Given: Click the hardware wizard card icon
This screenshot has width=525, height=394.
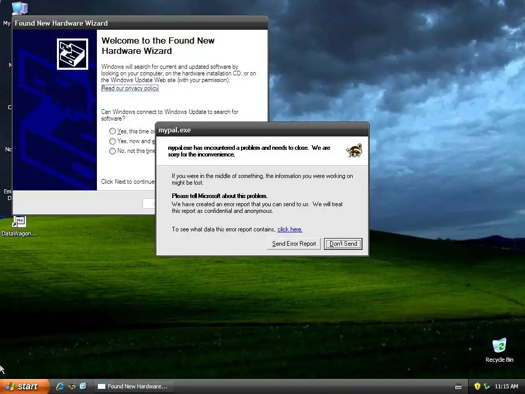Looking at the screenshot, I should click(x=72, y=54).
